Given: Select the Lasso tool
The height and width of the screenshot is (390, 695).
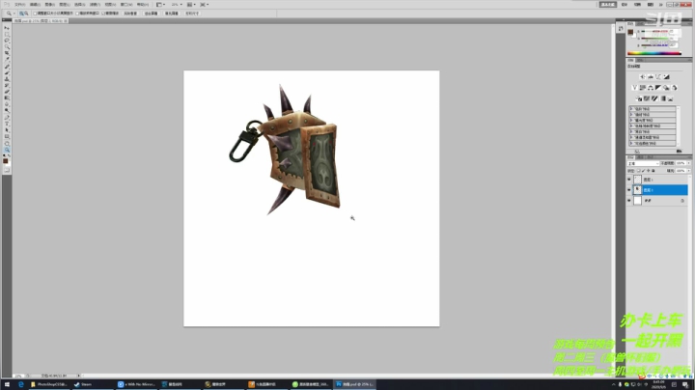Looking at the screenshot, I should click(x=7, y=41).
